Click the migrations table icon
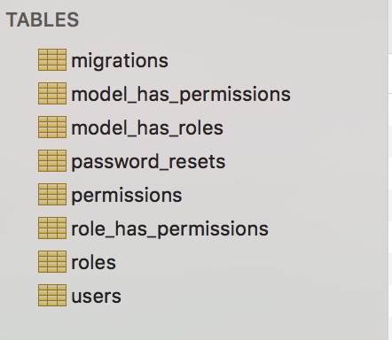 coord(52,60)
